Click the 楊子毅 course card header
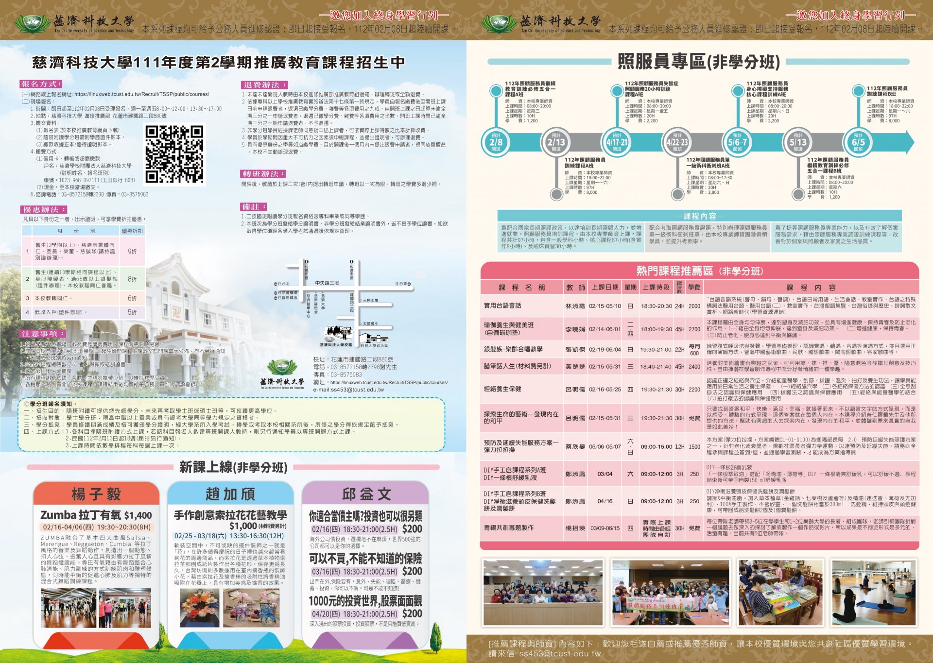 coord(96,494)
